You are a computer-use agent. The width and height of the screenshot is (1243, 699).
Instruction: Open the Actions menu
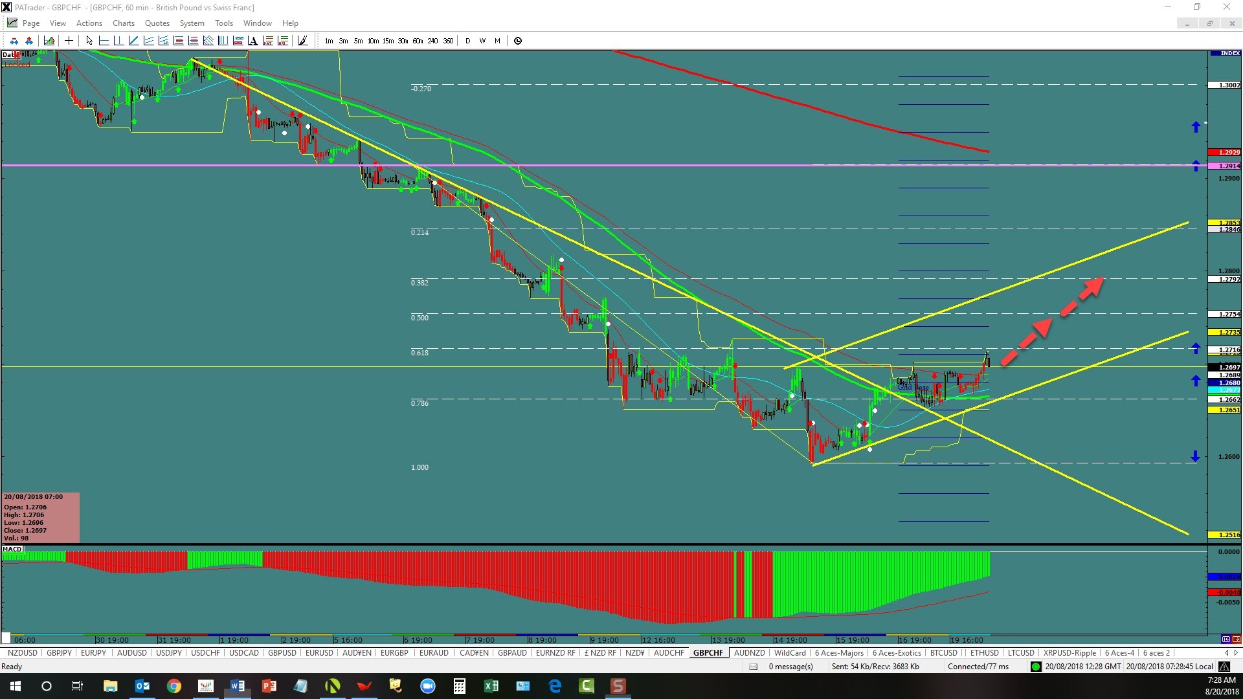[89, 23]
